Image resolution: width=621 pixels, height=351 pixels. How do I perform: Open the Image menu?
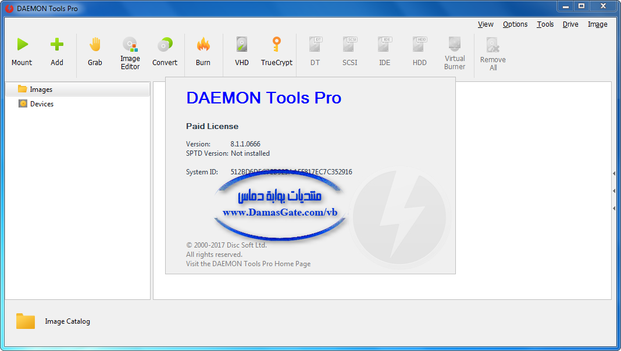[x=598, y=24]
